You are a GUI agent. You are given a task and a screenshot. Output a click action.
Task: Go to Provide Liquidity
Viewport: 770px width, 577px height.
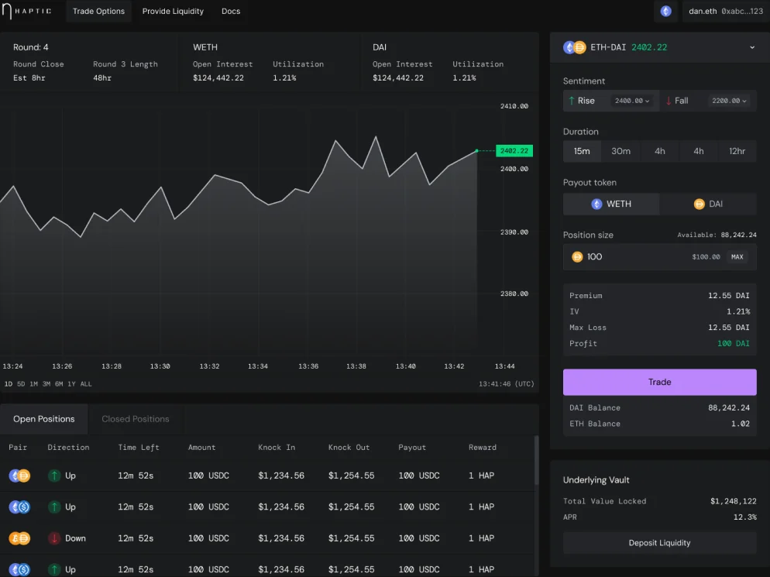(173, 11)
